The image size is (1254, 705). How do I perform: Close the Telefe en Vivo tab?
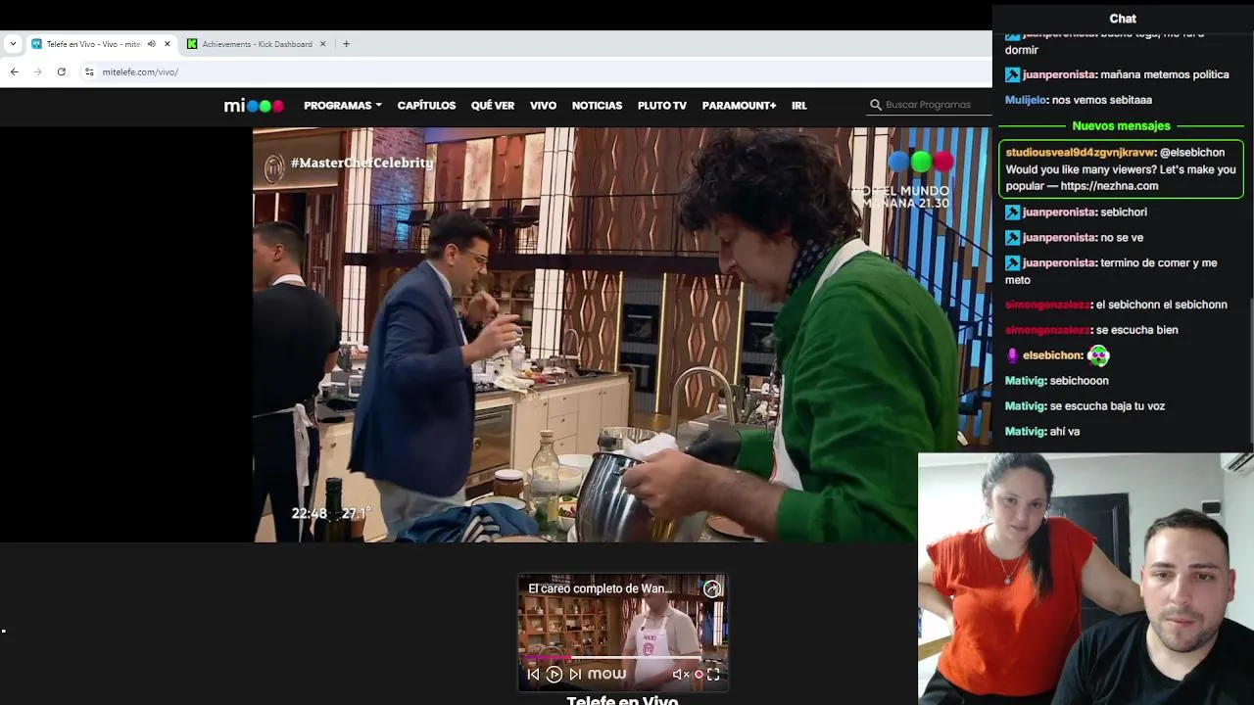(x=168, y=44)
